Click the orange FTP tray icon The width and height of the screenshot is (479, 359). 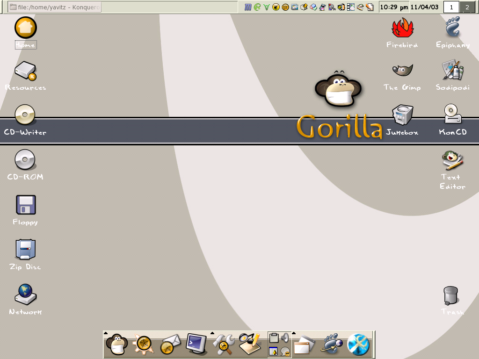tap(285, 7)
